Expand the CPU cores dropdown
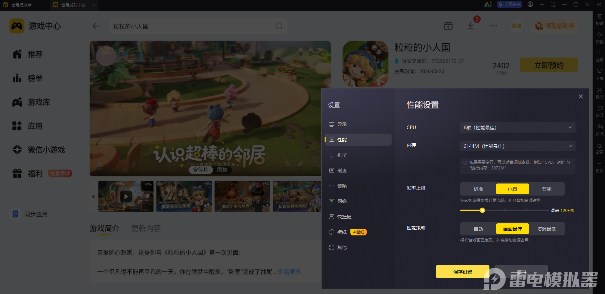 [518, 128]
